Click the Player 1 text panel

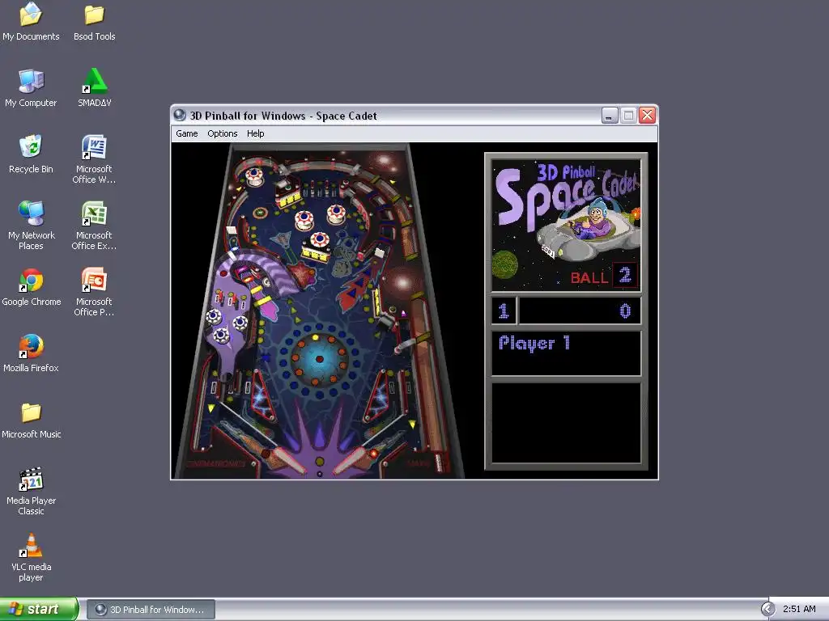click(566, 353)
